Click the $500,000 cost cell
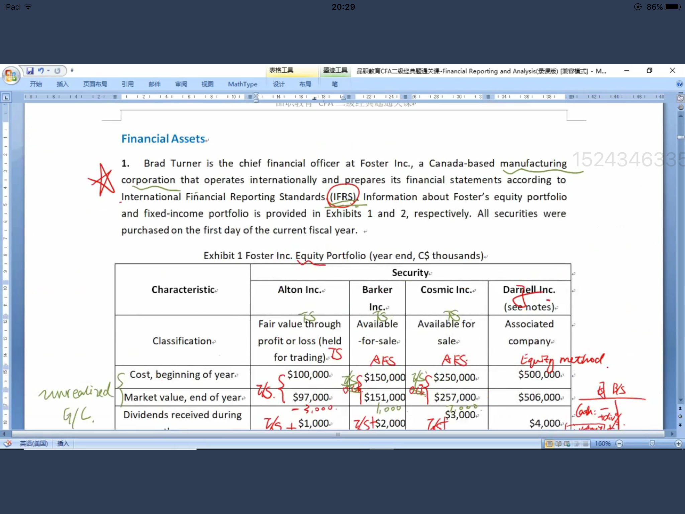The image size is (685, 514). pyautogui.click(x=540, y=374)
